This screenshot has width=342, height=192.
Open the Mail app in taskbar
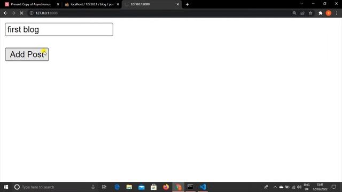pyautogui.click(x=141, y=187)
